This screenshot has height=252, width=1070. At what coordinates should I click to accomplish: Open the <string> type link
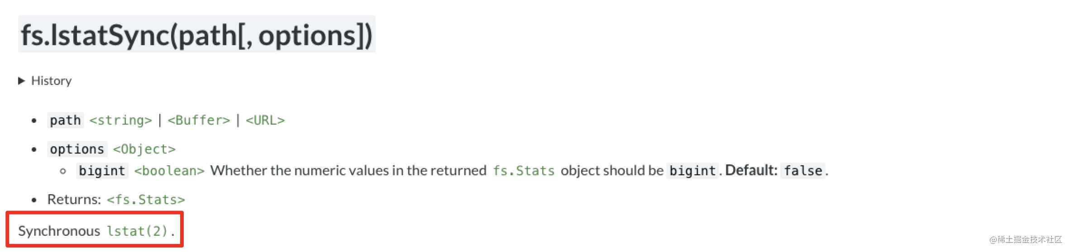pos(121,120)
